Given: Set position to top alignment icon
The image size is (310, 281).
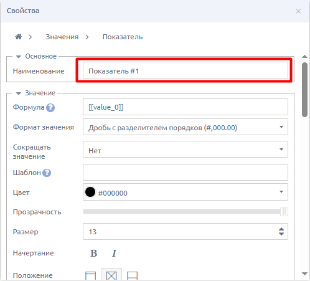Looking at the screenshot, I should (x=91, y=275).
